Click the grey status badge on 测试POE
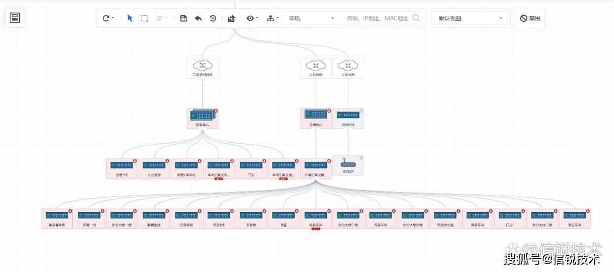The width and height of the screenshot is (614, 272). 361,111
